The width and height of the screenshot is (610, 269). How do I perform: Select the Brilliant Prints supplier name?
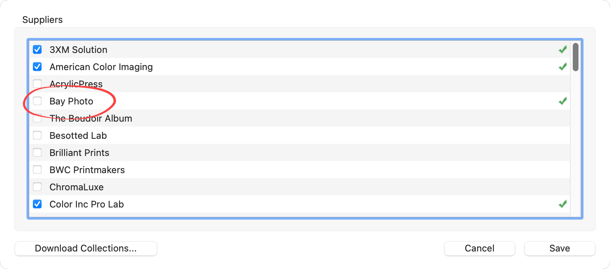pos(79,153)
